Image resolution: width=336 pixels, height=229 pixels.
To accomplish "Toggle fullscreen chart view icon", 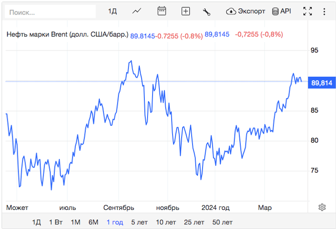I will (x=307, y=11).
